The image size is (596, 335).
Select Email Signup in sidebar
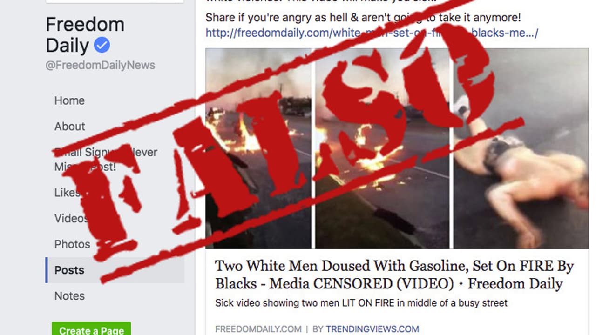tap(106, 159)
